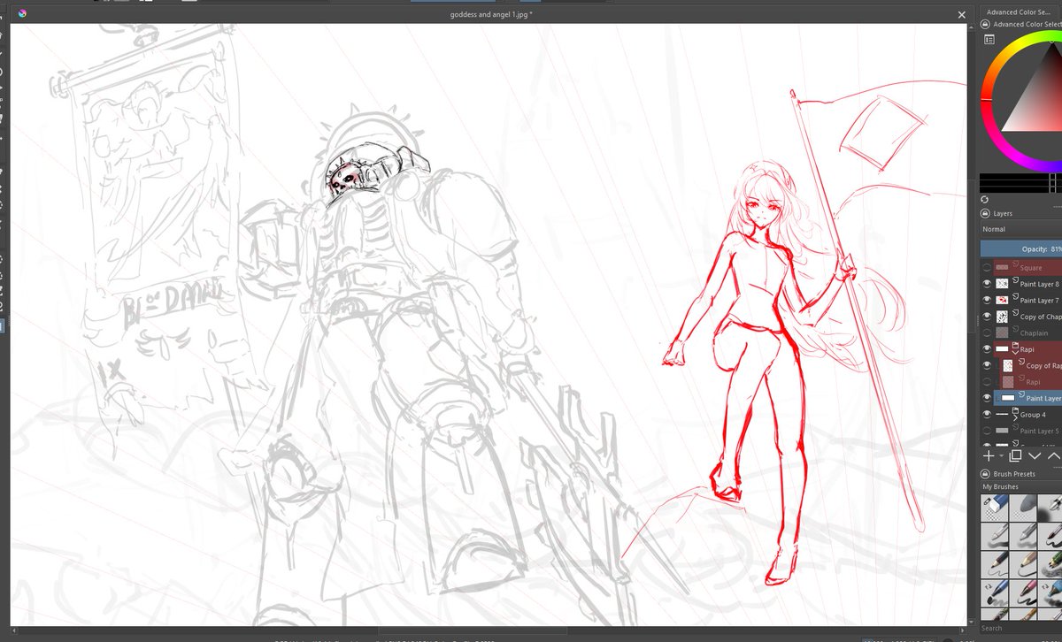Select the pink marker brush preset
The width and height of the screenshot is (1062, 642).
[x=1024, y=592]
